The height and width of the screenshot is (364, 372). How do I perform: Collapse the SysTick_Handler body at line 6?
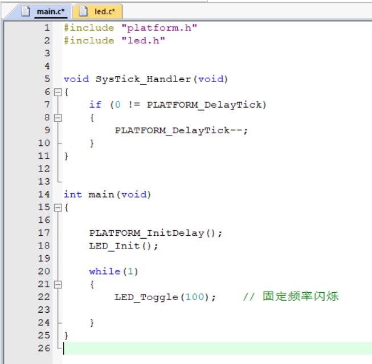tap(58, 92)
